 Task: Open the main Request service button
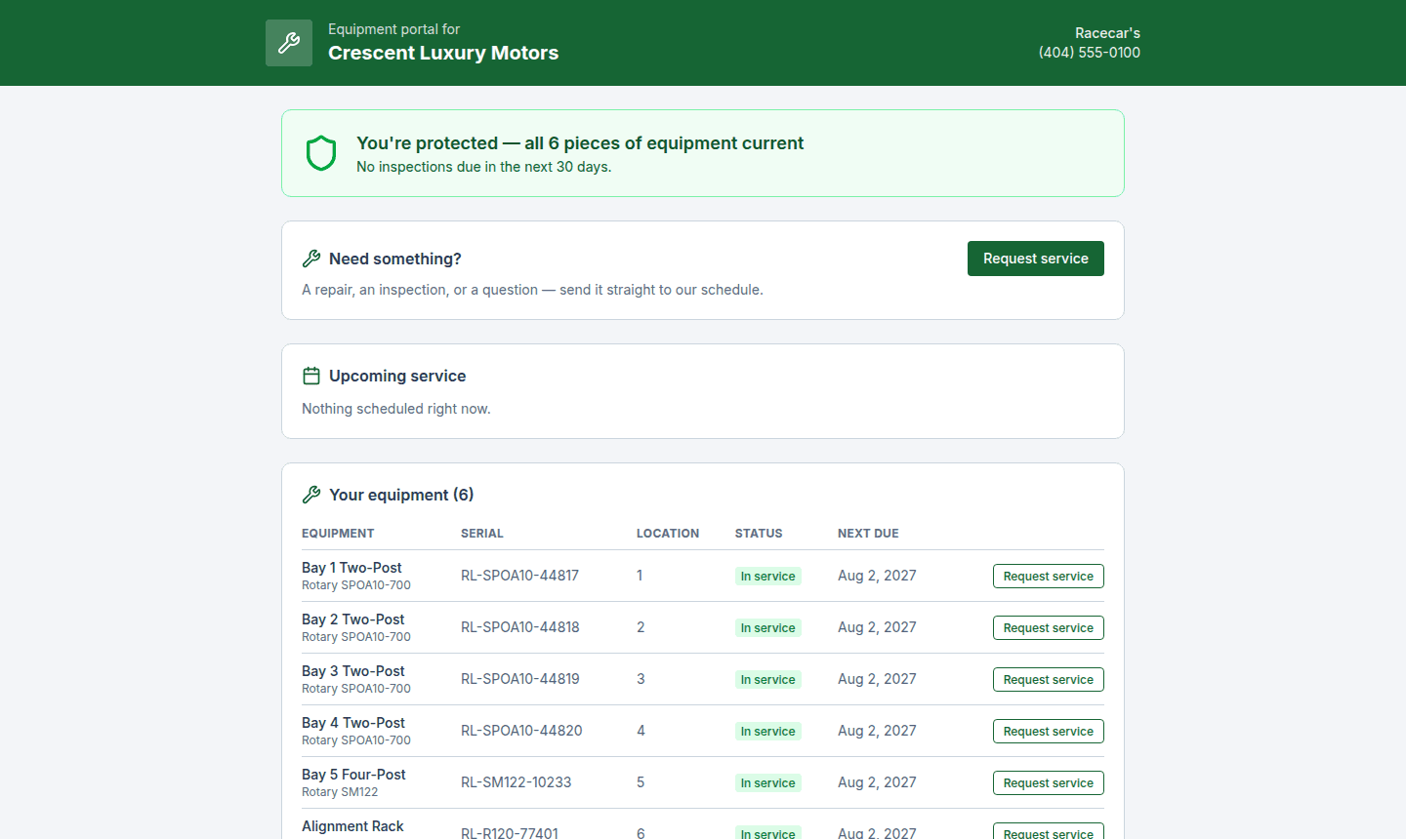point(1036,259)
